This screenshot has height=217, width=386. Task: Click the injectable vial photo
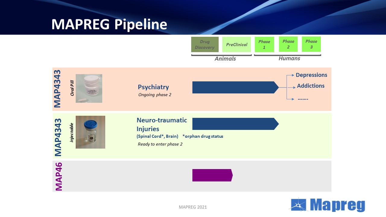pos(90,132)
